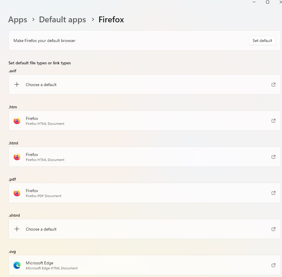
Task: Open the external link icon for .avif
Action: 273,85
